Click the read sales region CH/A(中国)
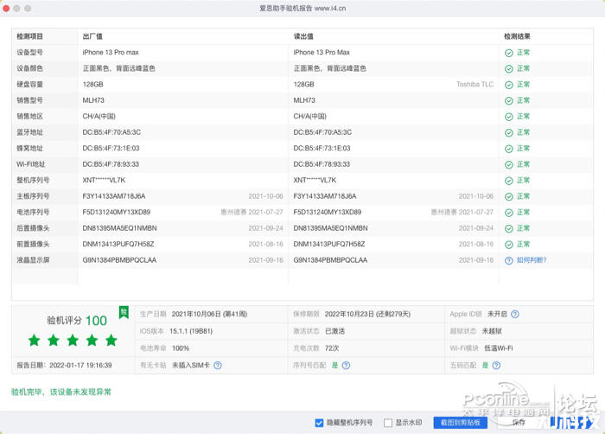Viewport: 605px width, 434px height. pyautogui.click(x=309, y=116)
